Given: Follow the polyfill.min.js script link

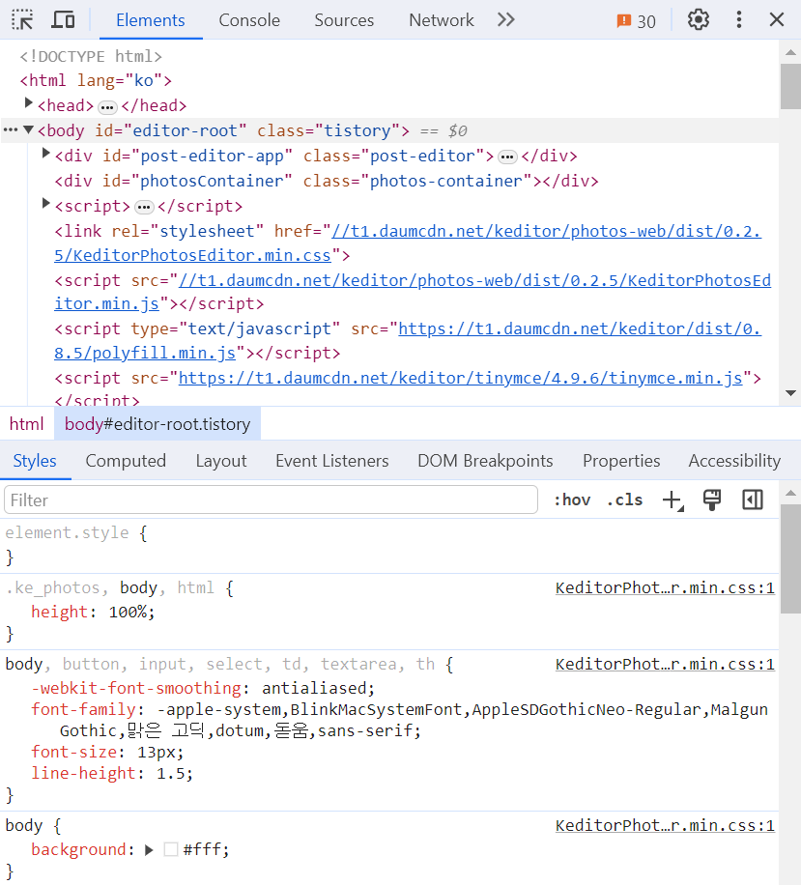Looking at the screenshot, I should click(x=408, y=341).
